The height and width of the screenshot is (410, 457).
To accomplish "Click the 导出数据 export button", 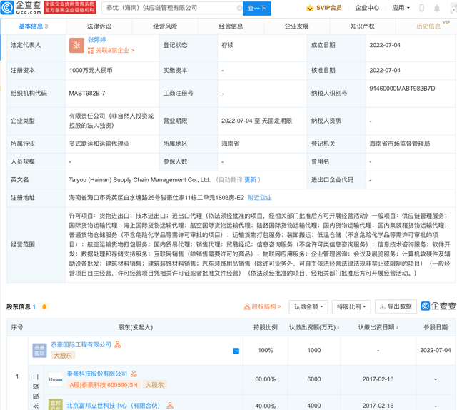I will (395, 307).
